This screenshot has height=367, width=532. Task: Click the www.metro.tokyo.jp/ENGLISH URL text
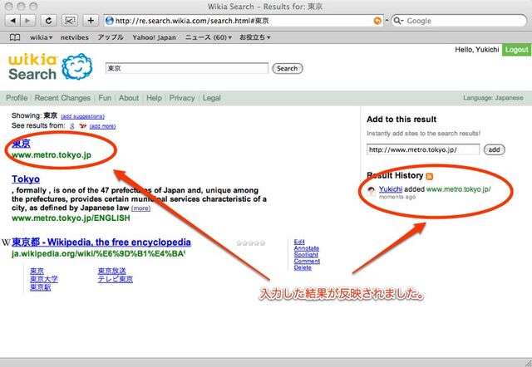pos(71,218)
